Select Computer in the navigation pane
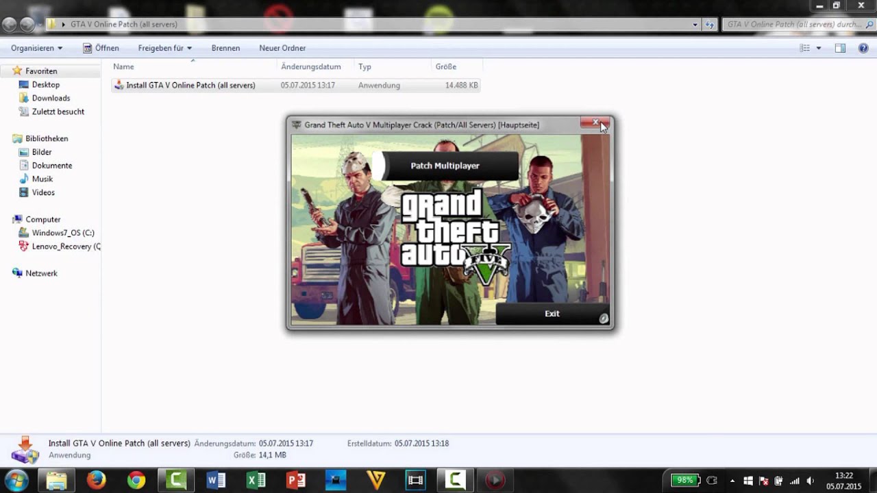 click(x=42, y=219)
